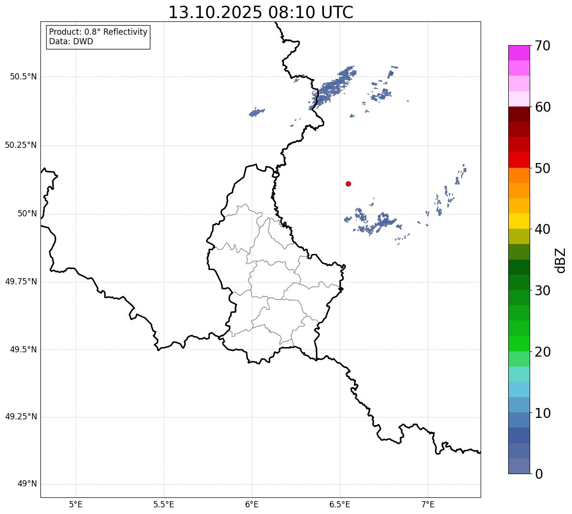The image size is (572, 514).
Task: Click the red station marker dot
Action: click(348, 184)
